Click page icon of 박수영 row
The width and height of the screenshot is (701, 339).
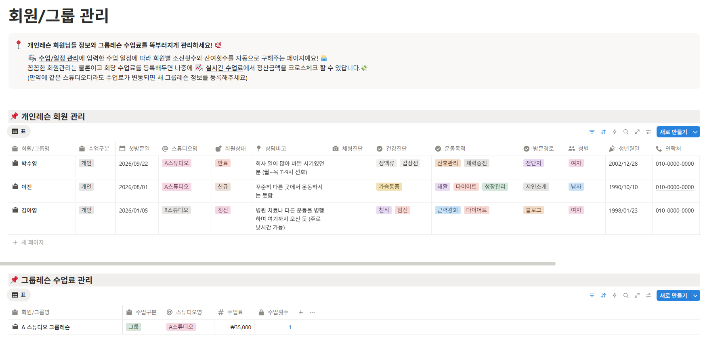pyautogui.click(x=15, y=163)
